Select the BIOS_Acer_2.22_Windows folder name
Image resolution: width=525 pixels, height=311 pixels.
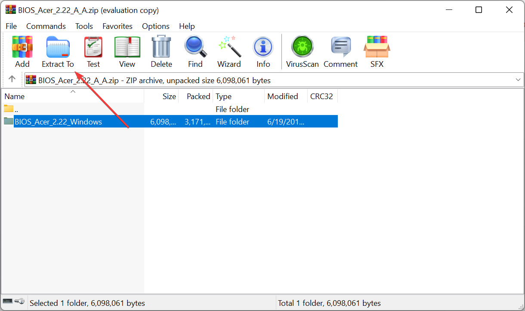pyautogui.click(x=59, y=121)
